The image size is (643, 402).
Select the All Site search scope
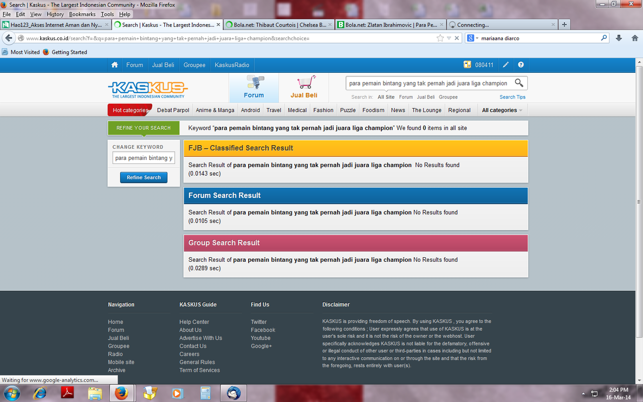(x=386, y=97)
